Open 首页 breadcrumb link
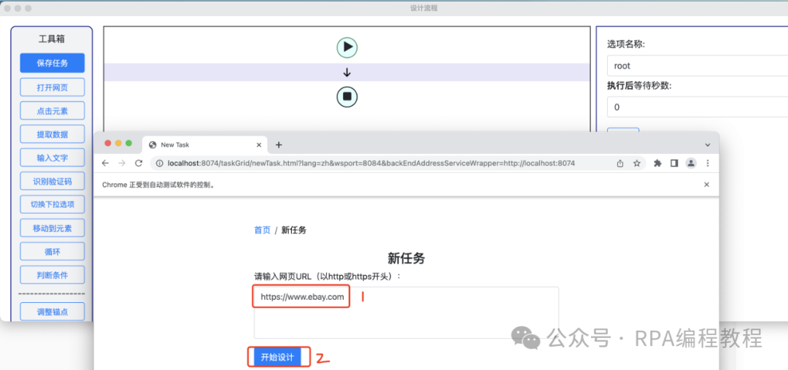 pos(262,230)
